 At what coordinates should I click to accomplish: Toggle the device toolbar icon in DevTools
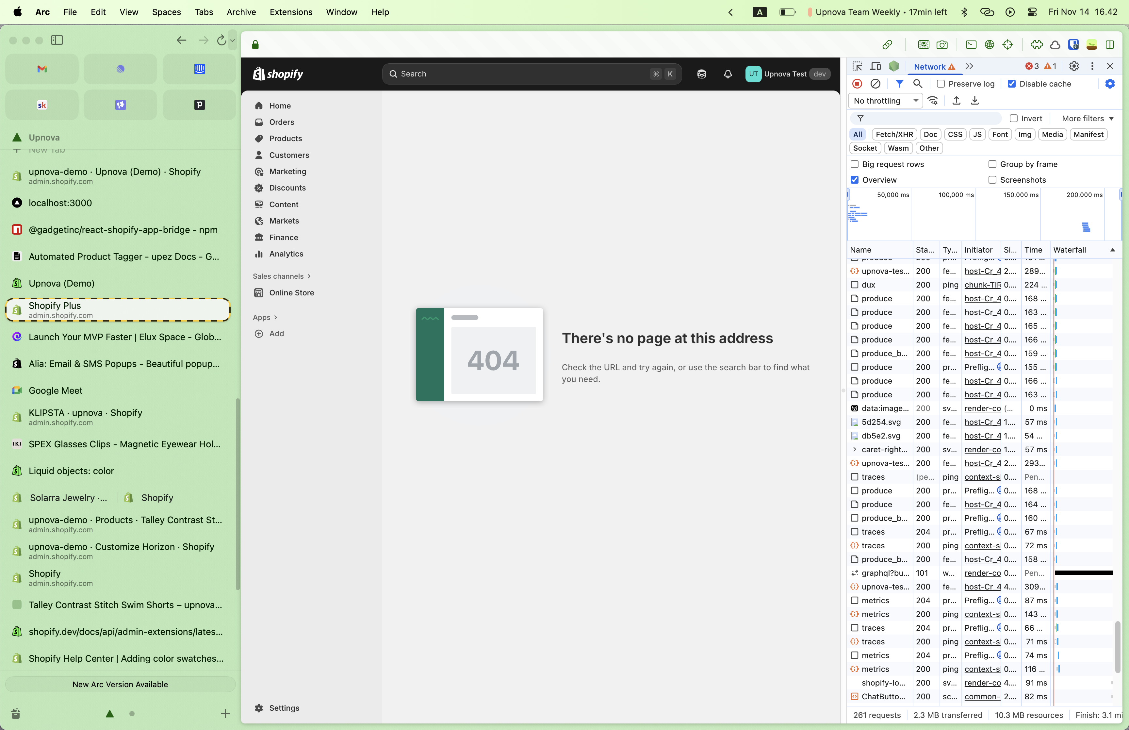[875, 66]
